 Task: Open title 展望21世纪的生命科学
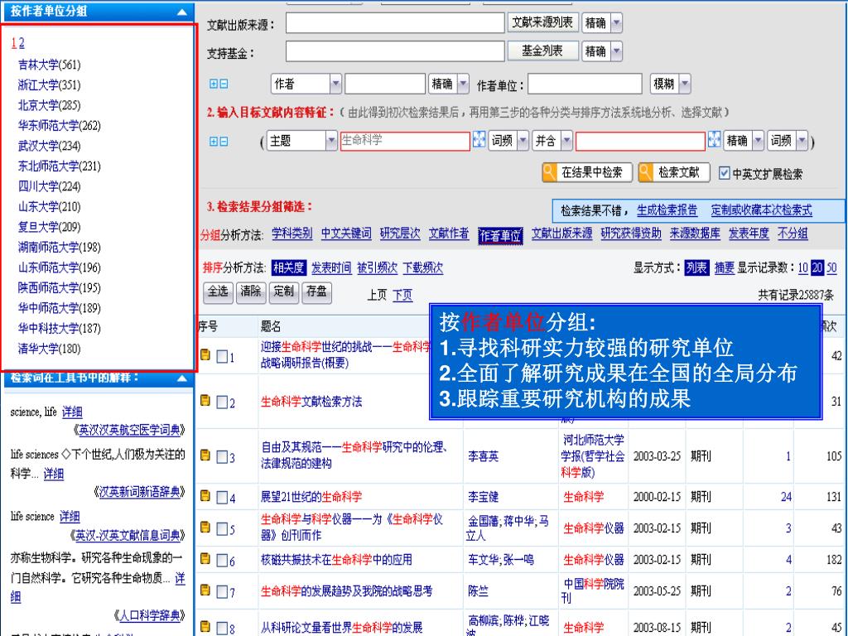click(311, 497)
